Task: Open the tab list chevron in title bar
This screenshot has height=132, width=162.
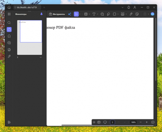Action: coord(122,8)
